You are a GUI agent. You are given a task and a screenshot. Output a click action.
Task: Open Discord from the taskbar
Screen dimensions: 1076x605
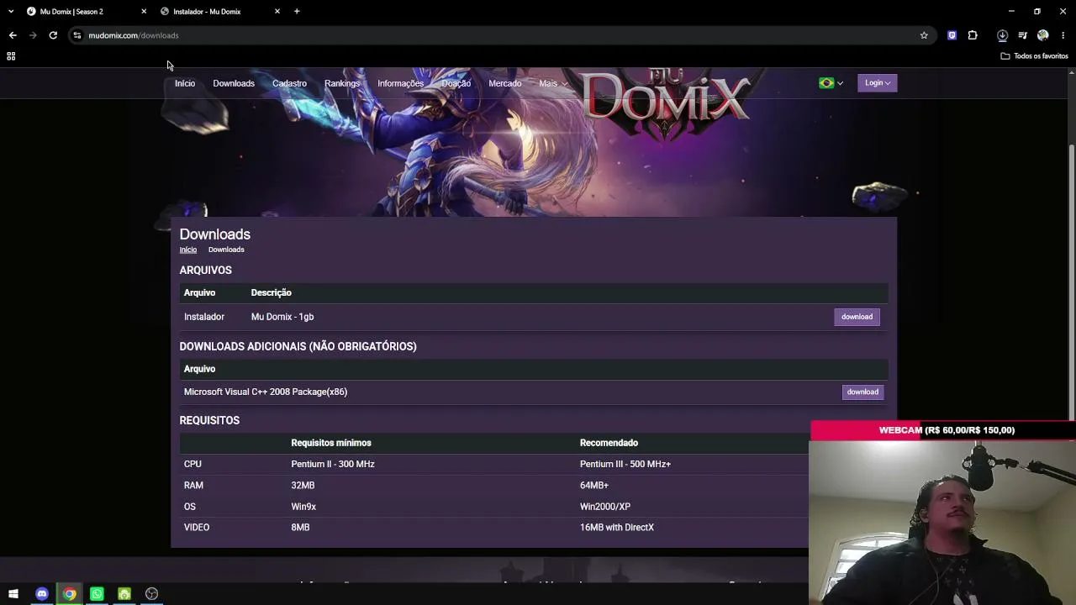coord(42,594)
